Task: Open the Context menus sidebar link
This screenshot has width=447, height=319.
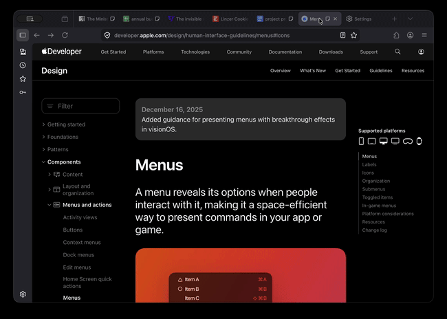Action: click(81, 242)
